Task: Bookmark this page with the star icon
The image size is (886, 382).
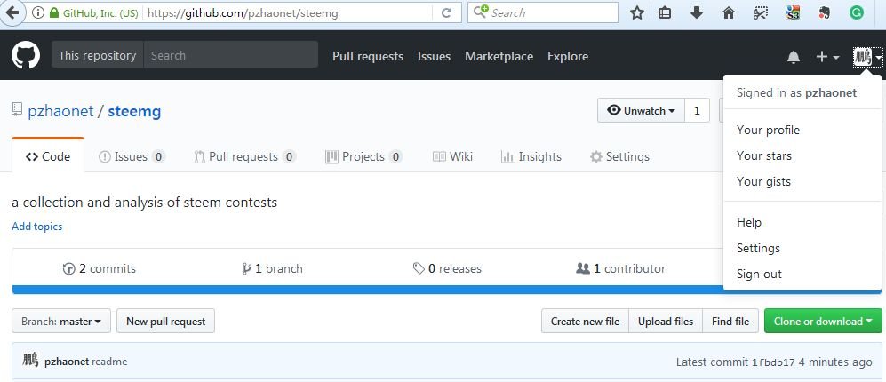Action: tap(637, 12)
